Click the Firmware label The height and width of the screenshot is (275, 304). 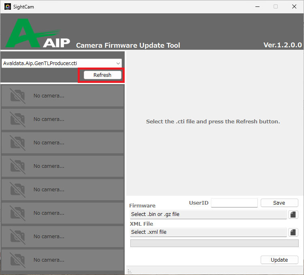pos(142,205)
